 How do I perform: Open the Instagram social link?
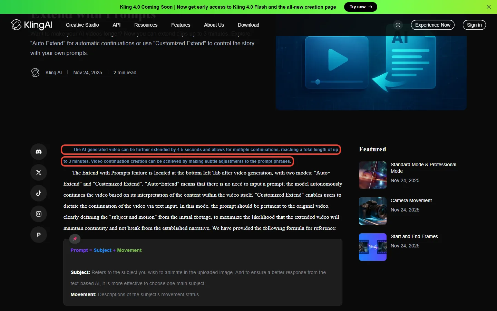39,214
